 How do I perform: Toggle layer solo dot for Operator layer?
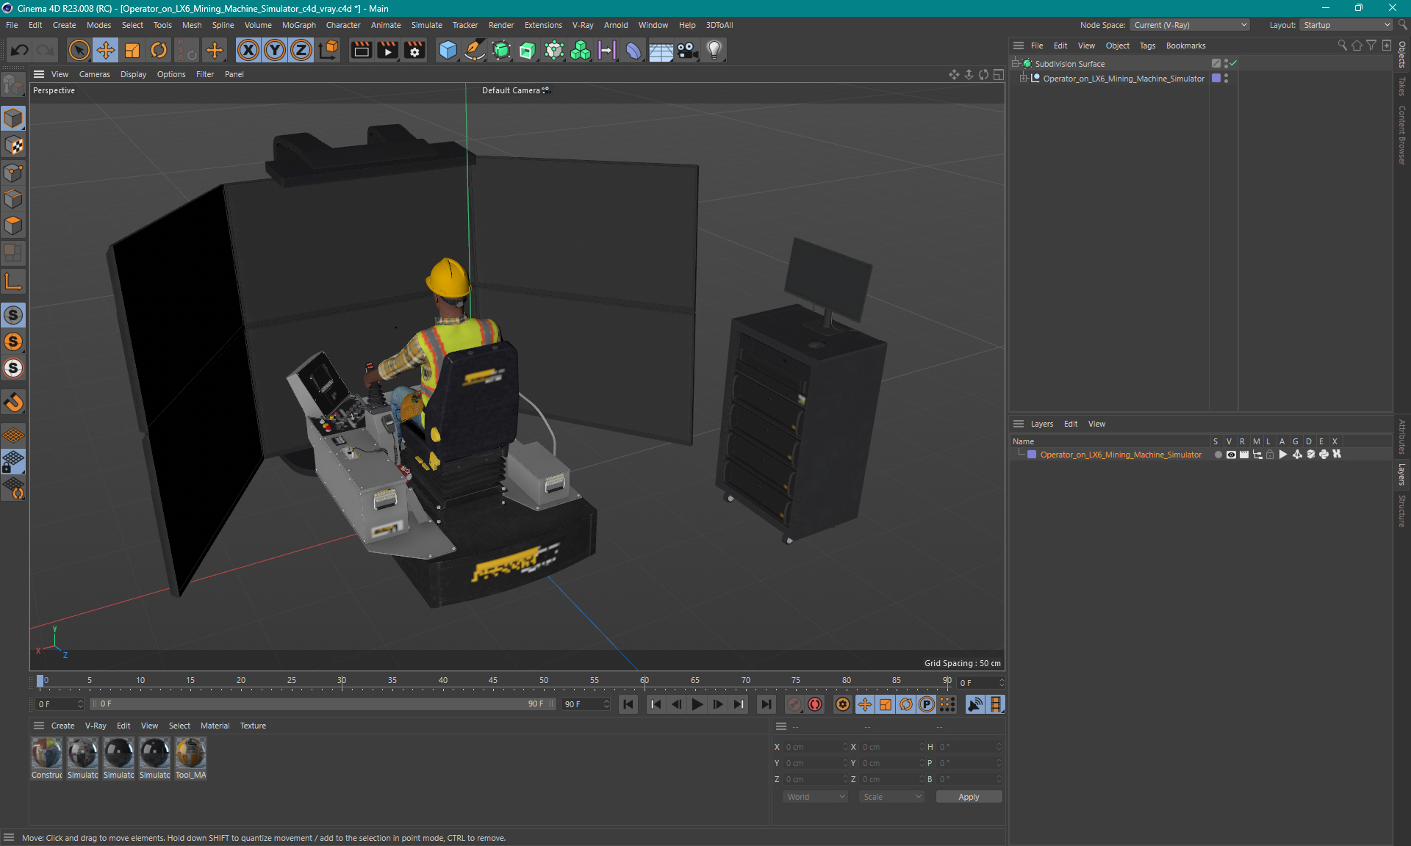(x=1218, y=455)
